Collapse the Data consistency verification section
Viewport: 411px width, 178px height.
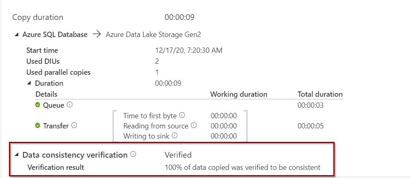(x=17, y=155)
